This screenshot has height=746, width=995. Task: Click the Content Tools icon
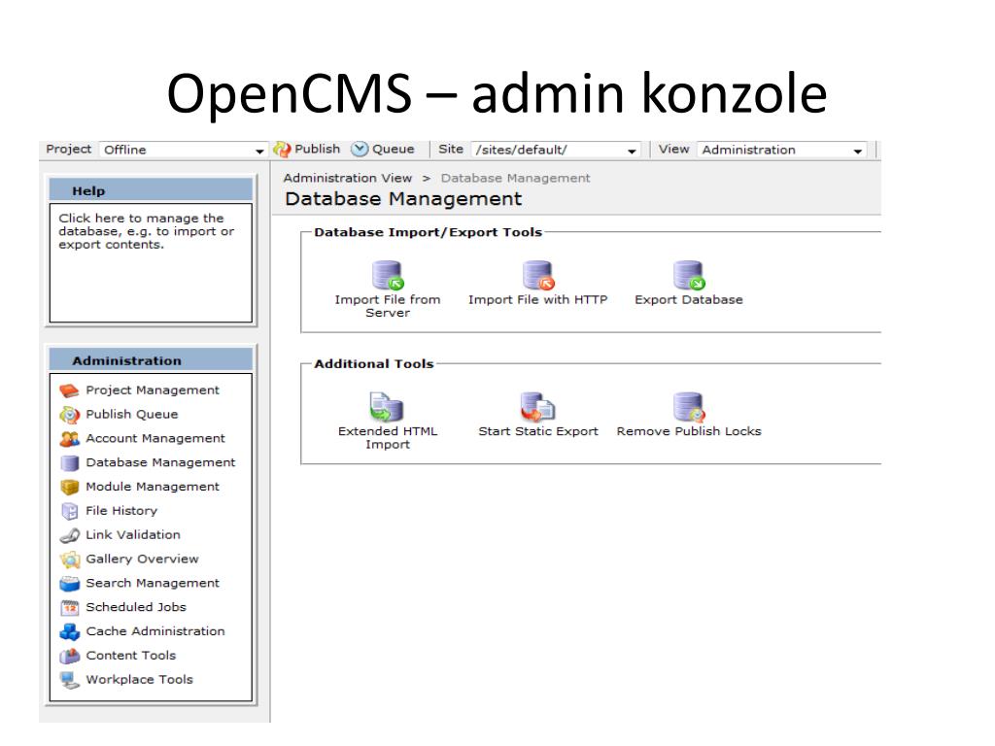click(69, 656)
